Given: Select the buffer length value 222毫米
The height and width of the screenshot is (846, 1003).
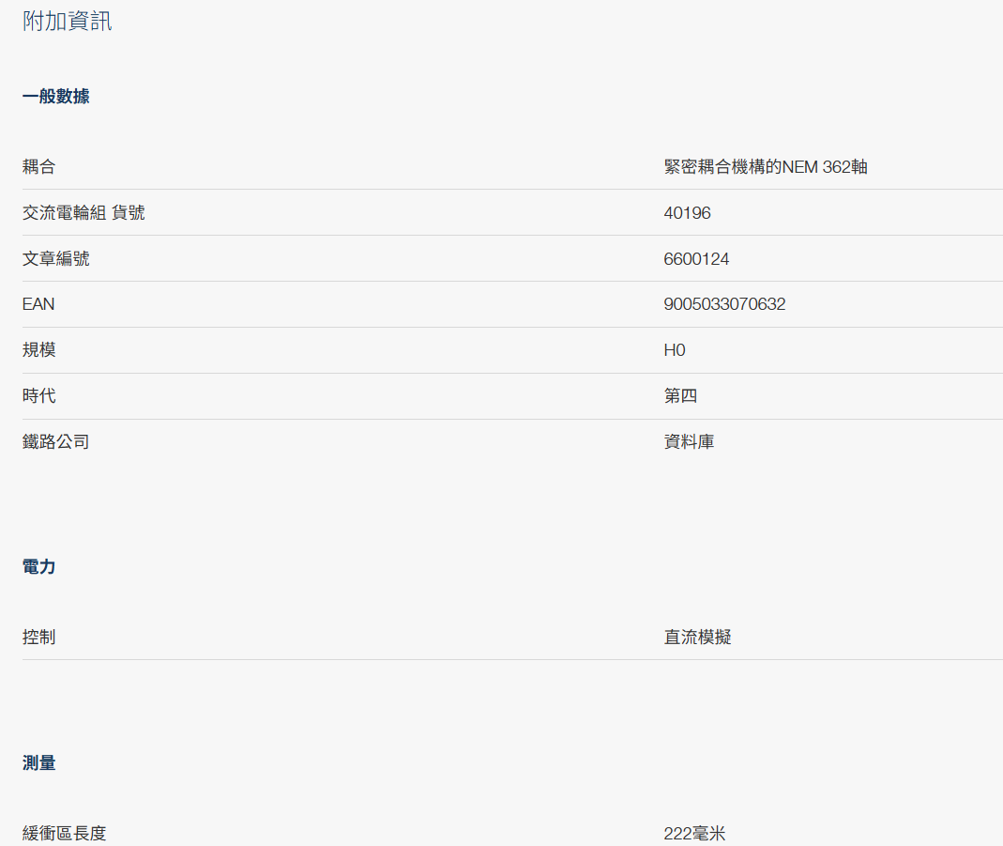Looking at the screenshot, I should pos(695,833).
